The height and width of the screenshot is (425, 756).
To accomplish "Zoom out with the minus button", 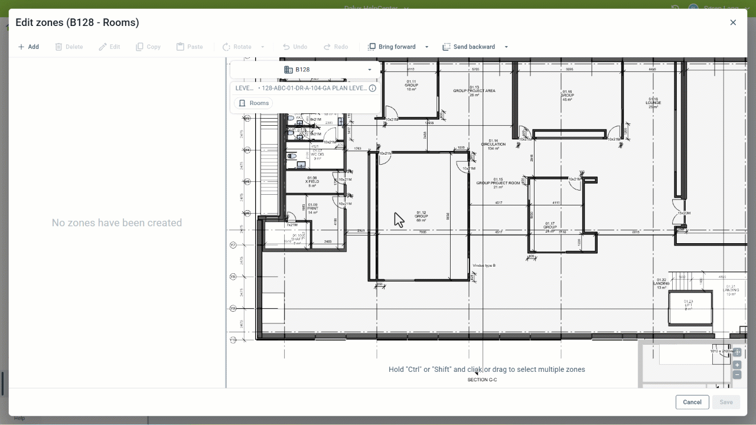I will tap(737, 375).
